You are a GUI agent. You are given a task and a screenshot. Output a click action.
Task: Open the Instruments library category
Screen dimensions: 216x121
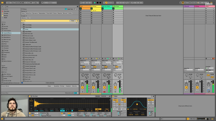pyautogui.click(x=7, y=31)
